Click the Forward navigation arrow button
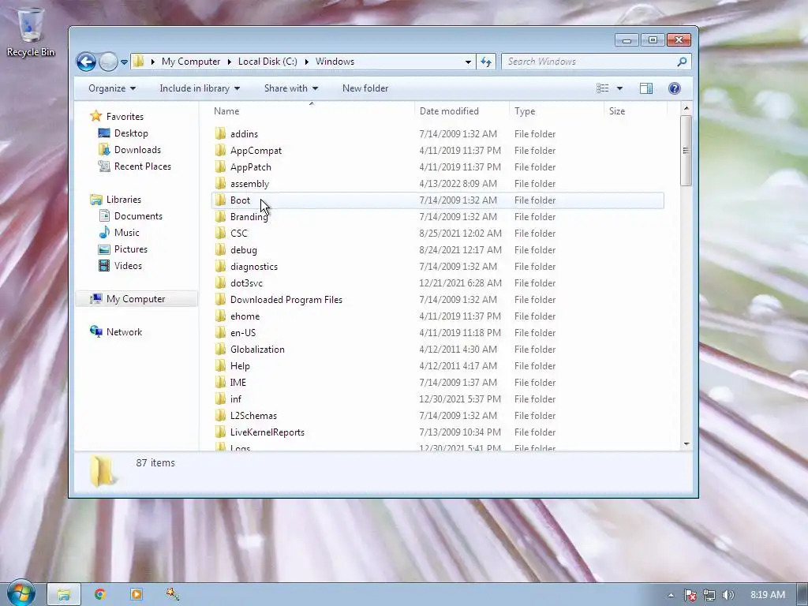The height and width of the screenshot is (606, 808). (107, 62)
